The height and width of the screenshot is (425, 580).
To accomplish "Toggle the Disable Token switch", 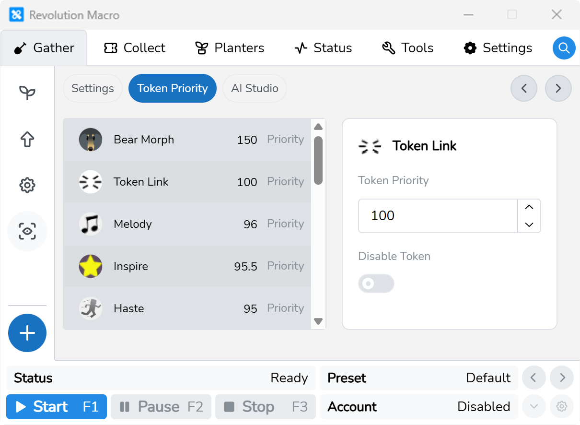I will tap(376, 283).
